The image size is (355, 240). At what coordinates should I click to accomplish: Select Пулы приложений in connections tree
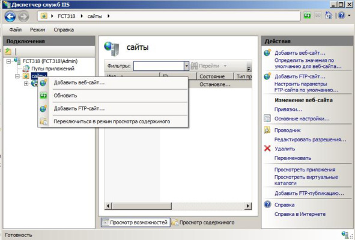pos(53,69)
